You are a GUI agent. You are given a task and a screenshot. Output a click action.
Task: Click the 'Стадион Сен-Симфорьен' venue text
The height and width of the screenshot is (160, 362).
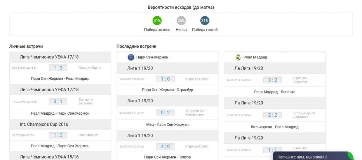[196, 113]
